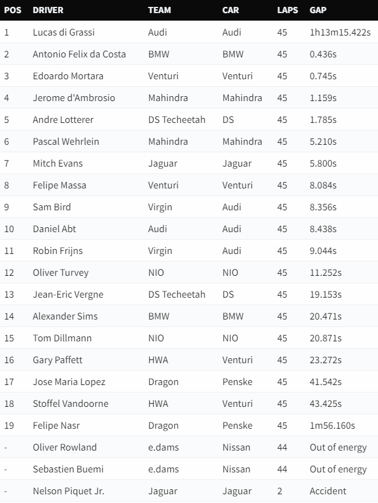The width and height of the screenshot is (378, 503).
Task: Click the LAPS column header
Action: point(288,10)
